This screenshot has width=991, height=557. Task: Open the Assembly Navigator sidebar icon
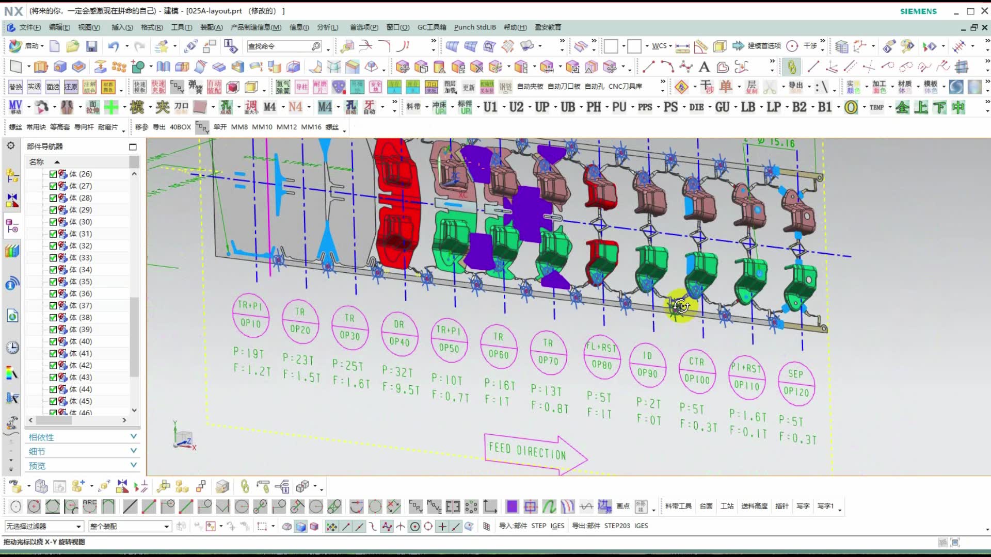[x=12, y=175]
